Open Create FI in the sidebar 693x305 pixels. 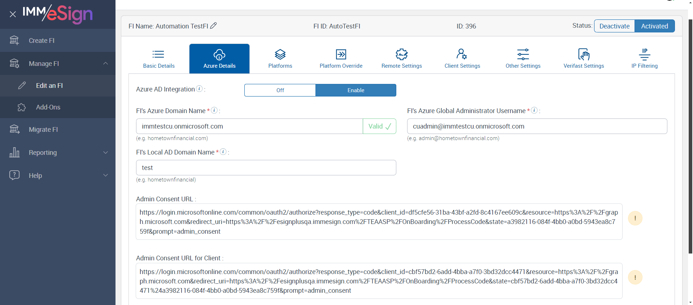coord(58,40)
